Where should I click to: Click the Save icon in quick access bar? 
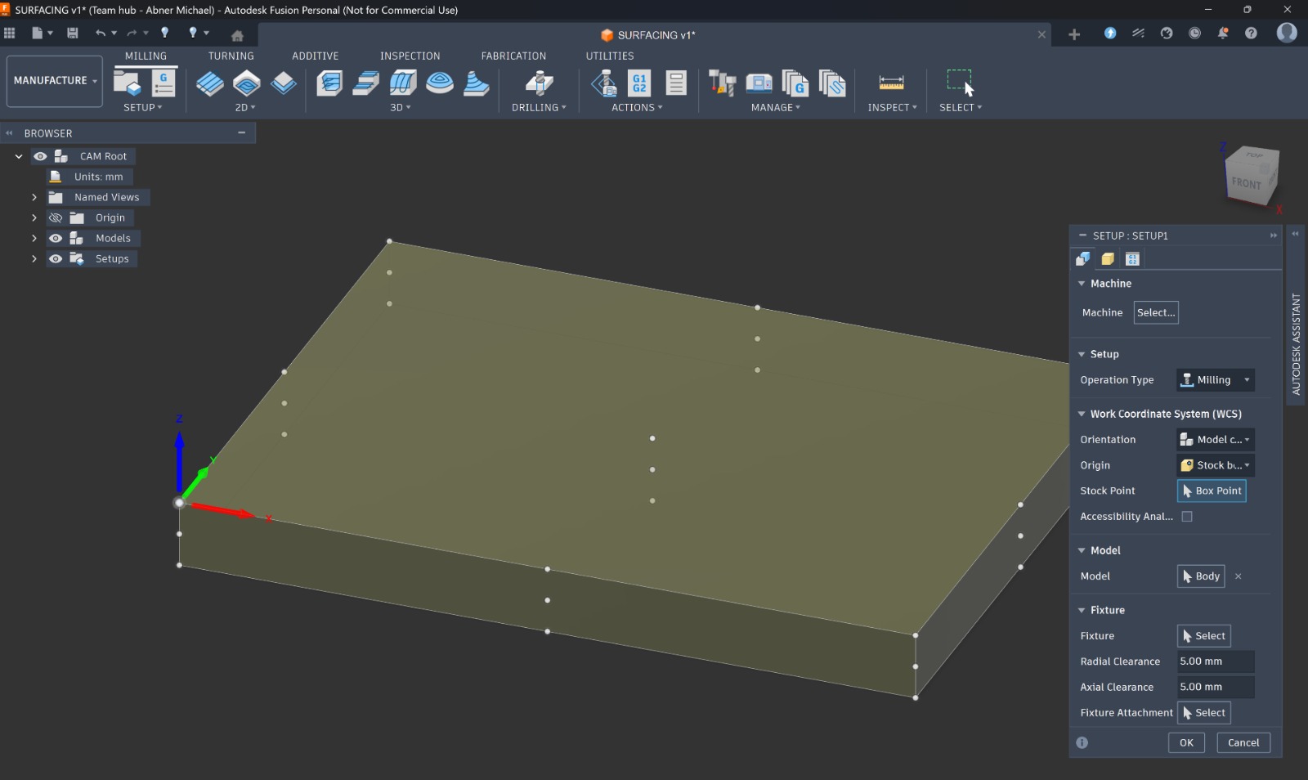click(x=73, y=33)
